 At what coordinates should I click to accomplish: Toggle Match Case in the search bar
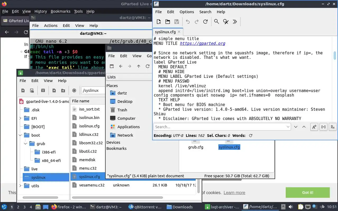(x=314, y=127)
